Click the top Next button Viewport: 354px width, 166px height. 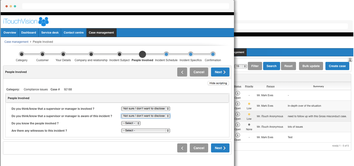point(220,72)
